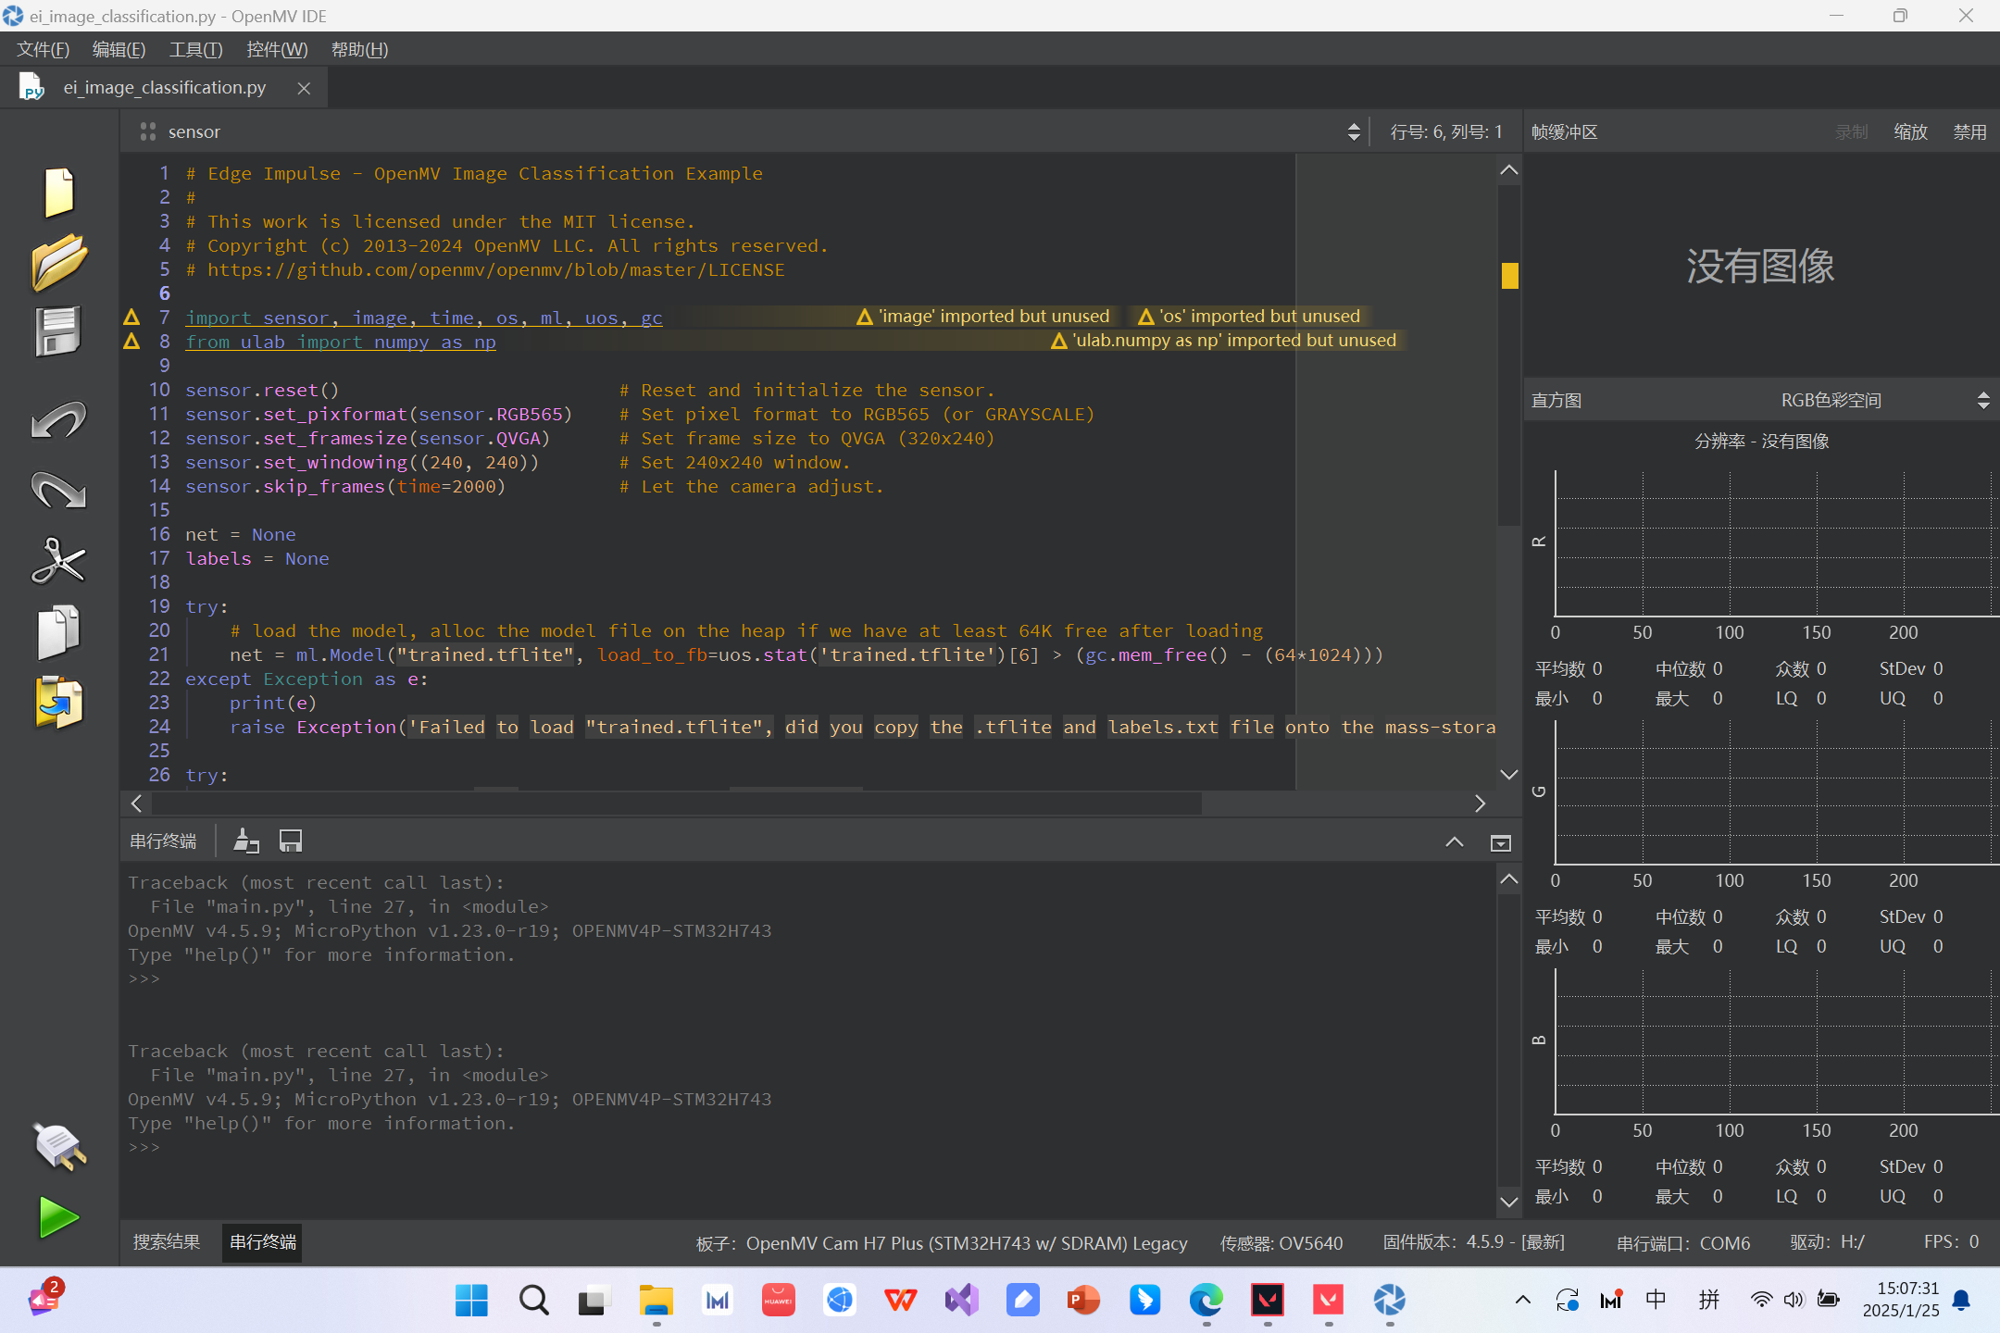This screenshot has width=2000, height=1333.
Task: Open a file with the folder icon
Action: click(x=59, y=262)
